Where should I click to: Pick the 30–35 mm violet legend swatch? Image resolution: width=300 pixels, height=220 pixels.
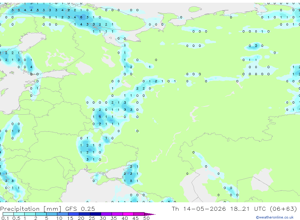coord(106,214)
